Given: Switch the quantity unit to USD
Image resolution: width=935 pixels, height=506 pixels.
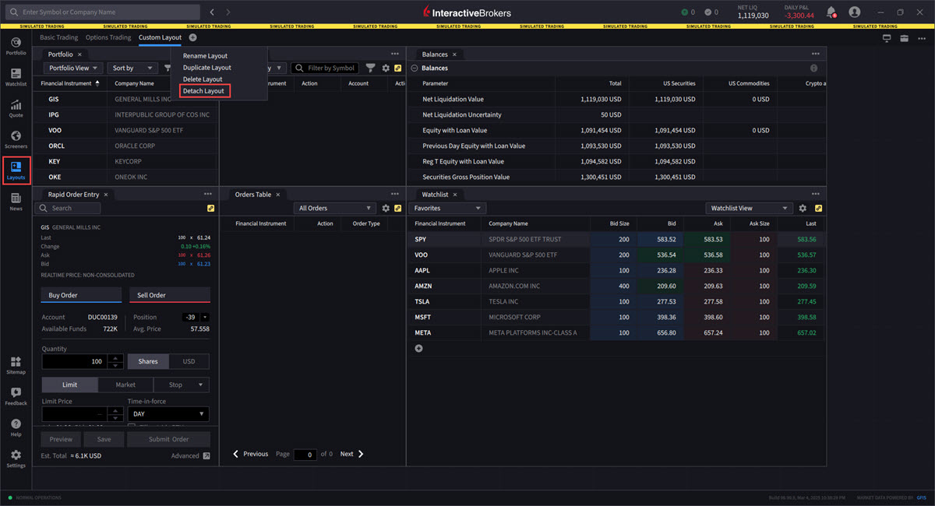Looking at the screenshot, I should click(189, 361).
